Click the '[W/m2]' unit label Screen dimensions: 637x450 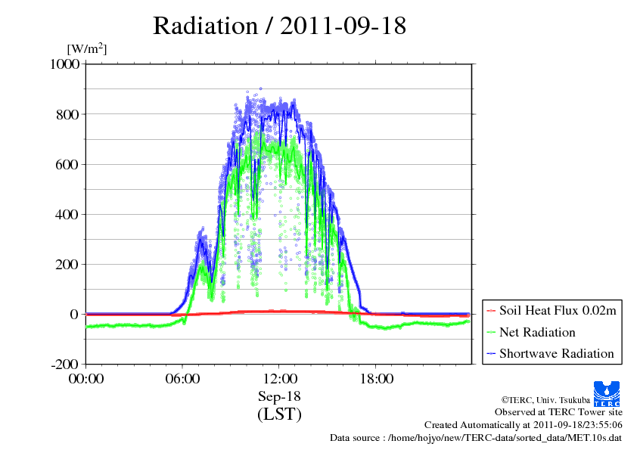click(86, 48)
